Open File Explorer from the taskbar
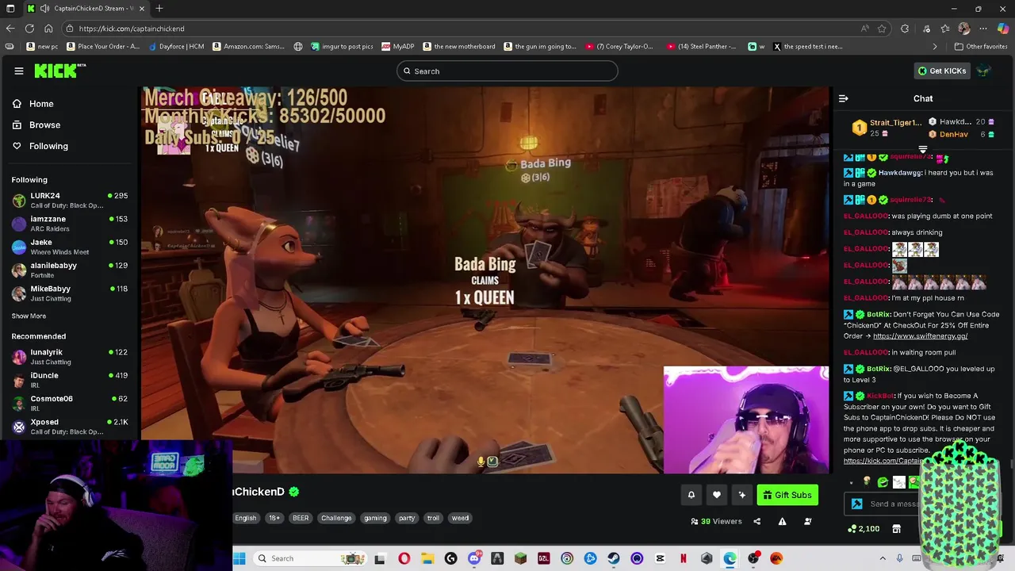 point(427,558)
